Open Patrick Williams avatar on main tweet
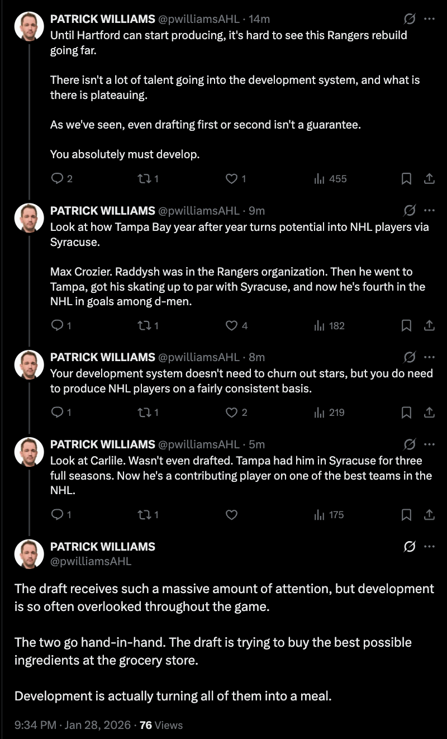This screenshot has height=739, width=447. click(x=29, y=554)
